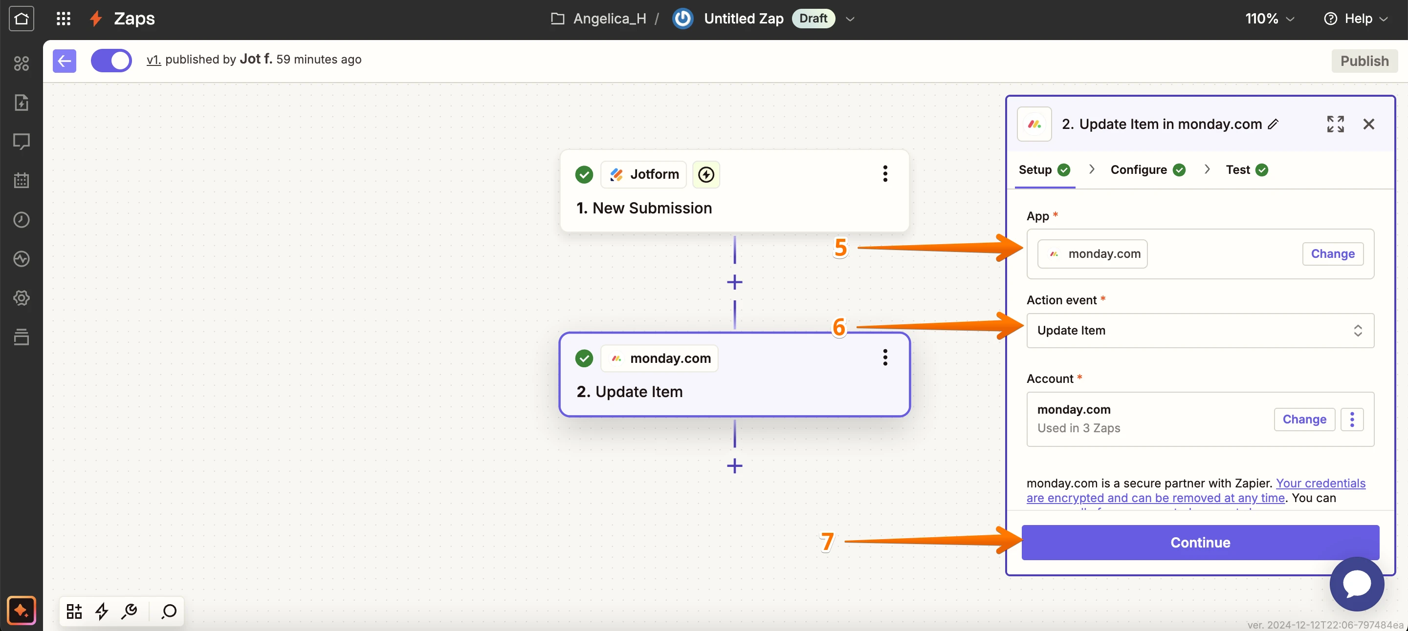Viewport: 1408px width, 631px height.
Task: Open the AI sparkle assistant icon
Action: point(22,610)
